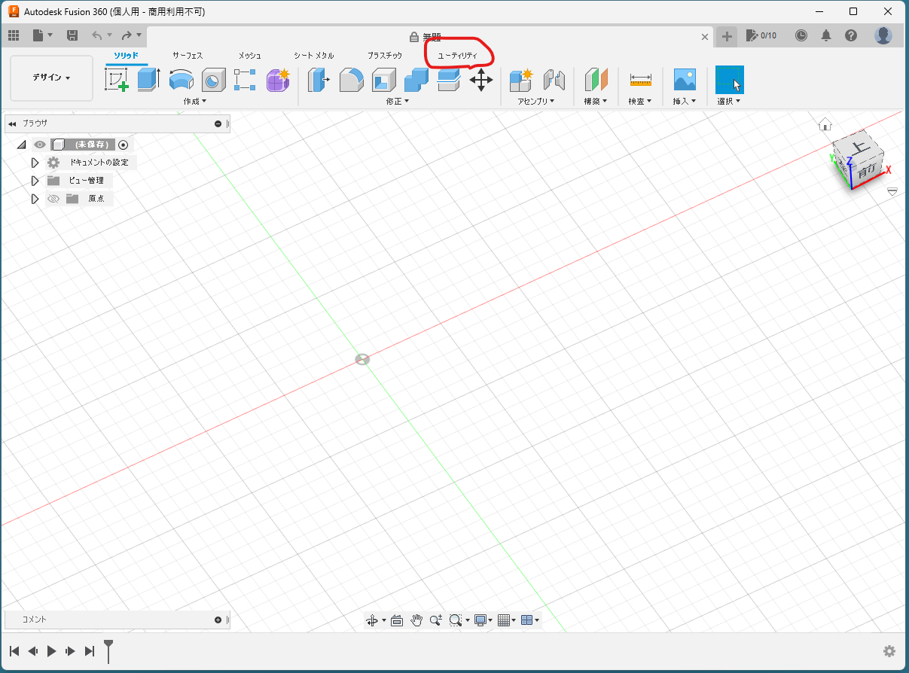Redo the last action
The image size is (909, 673).
(x=127, y=35)
